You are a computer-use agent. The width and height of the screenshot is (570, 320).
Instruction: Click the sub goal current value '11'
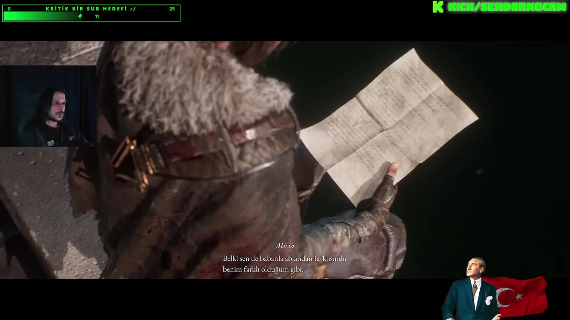point(97,16)
